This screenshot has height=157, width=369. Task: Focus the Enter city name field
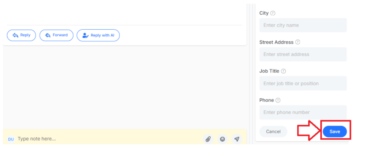[x=303, y=25]
